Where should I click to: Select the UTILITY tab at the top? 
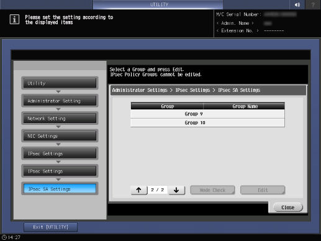pos(158,4)
